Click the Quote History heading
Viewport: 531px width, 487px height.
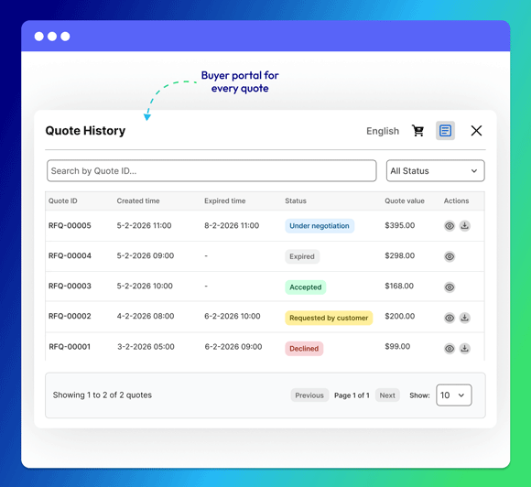click(x=85, y=131)
